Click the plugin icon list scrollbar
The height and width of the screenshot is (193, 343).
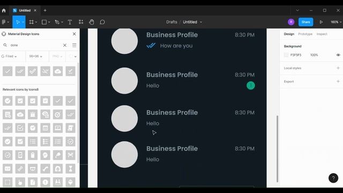[x=78, y=113]
